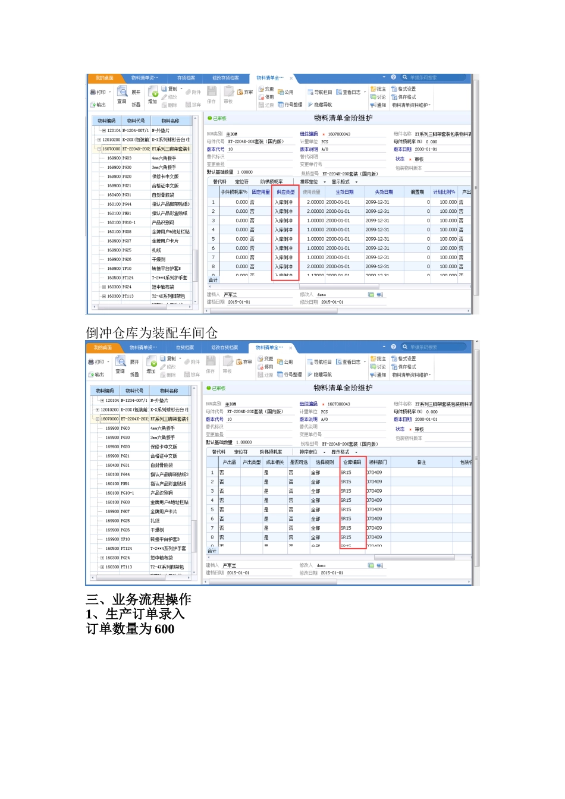Click the 弃审 un-approve icon in top screenshot
The width and height of the screenshot is (565, 799).
(240, 92)
